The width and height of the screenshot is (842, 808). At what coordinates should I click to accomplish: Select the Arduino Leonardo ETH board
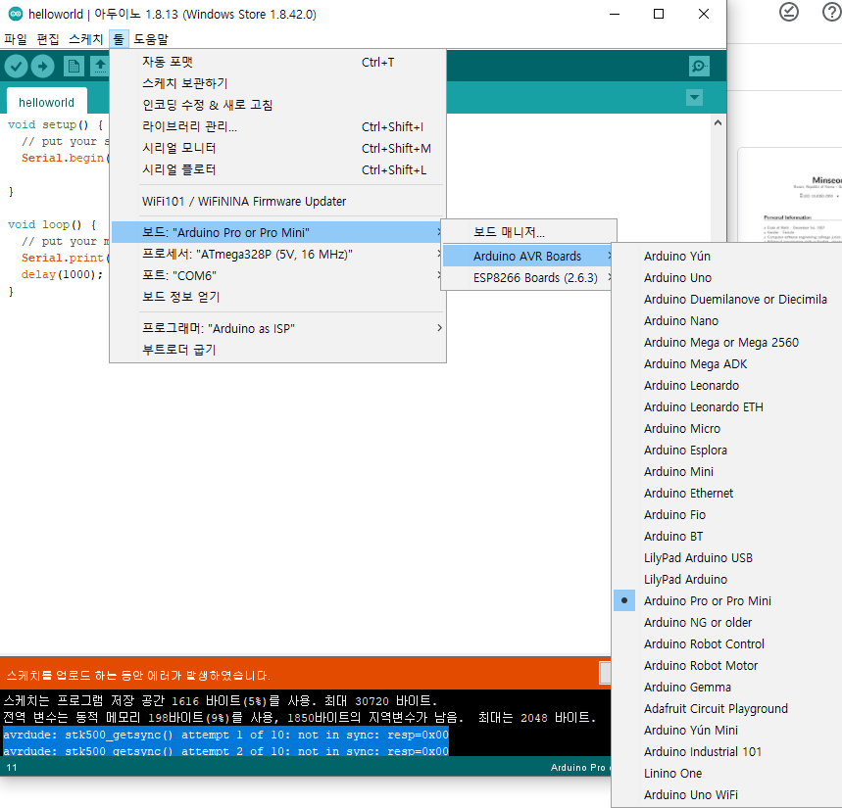[727, 406]
